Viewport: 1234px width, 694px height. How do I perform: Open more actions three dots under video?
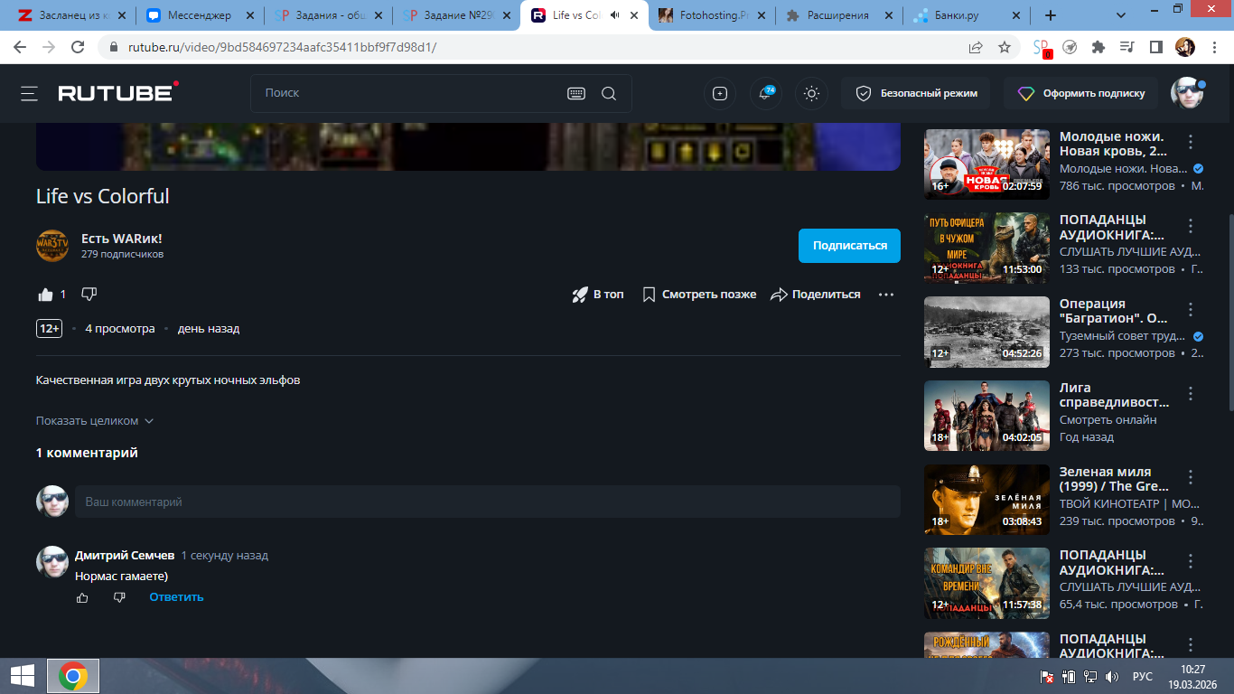coord(886,295)
